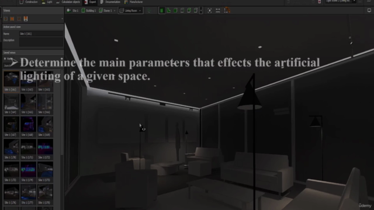Select the sixth view cube icon
This screenshot has height=210, width=374.
(x=196, y=10)
